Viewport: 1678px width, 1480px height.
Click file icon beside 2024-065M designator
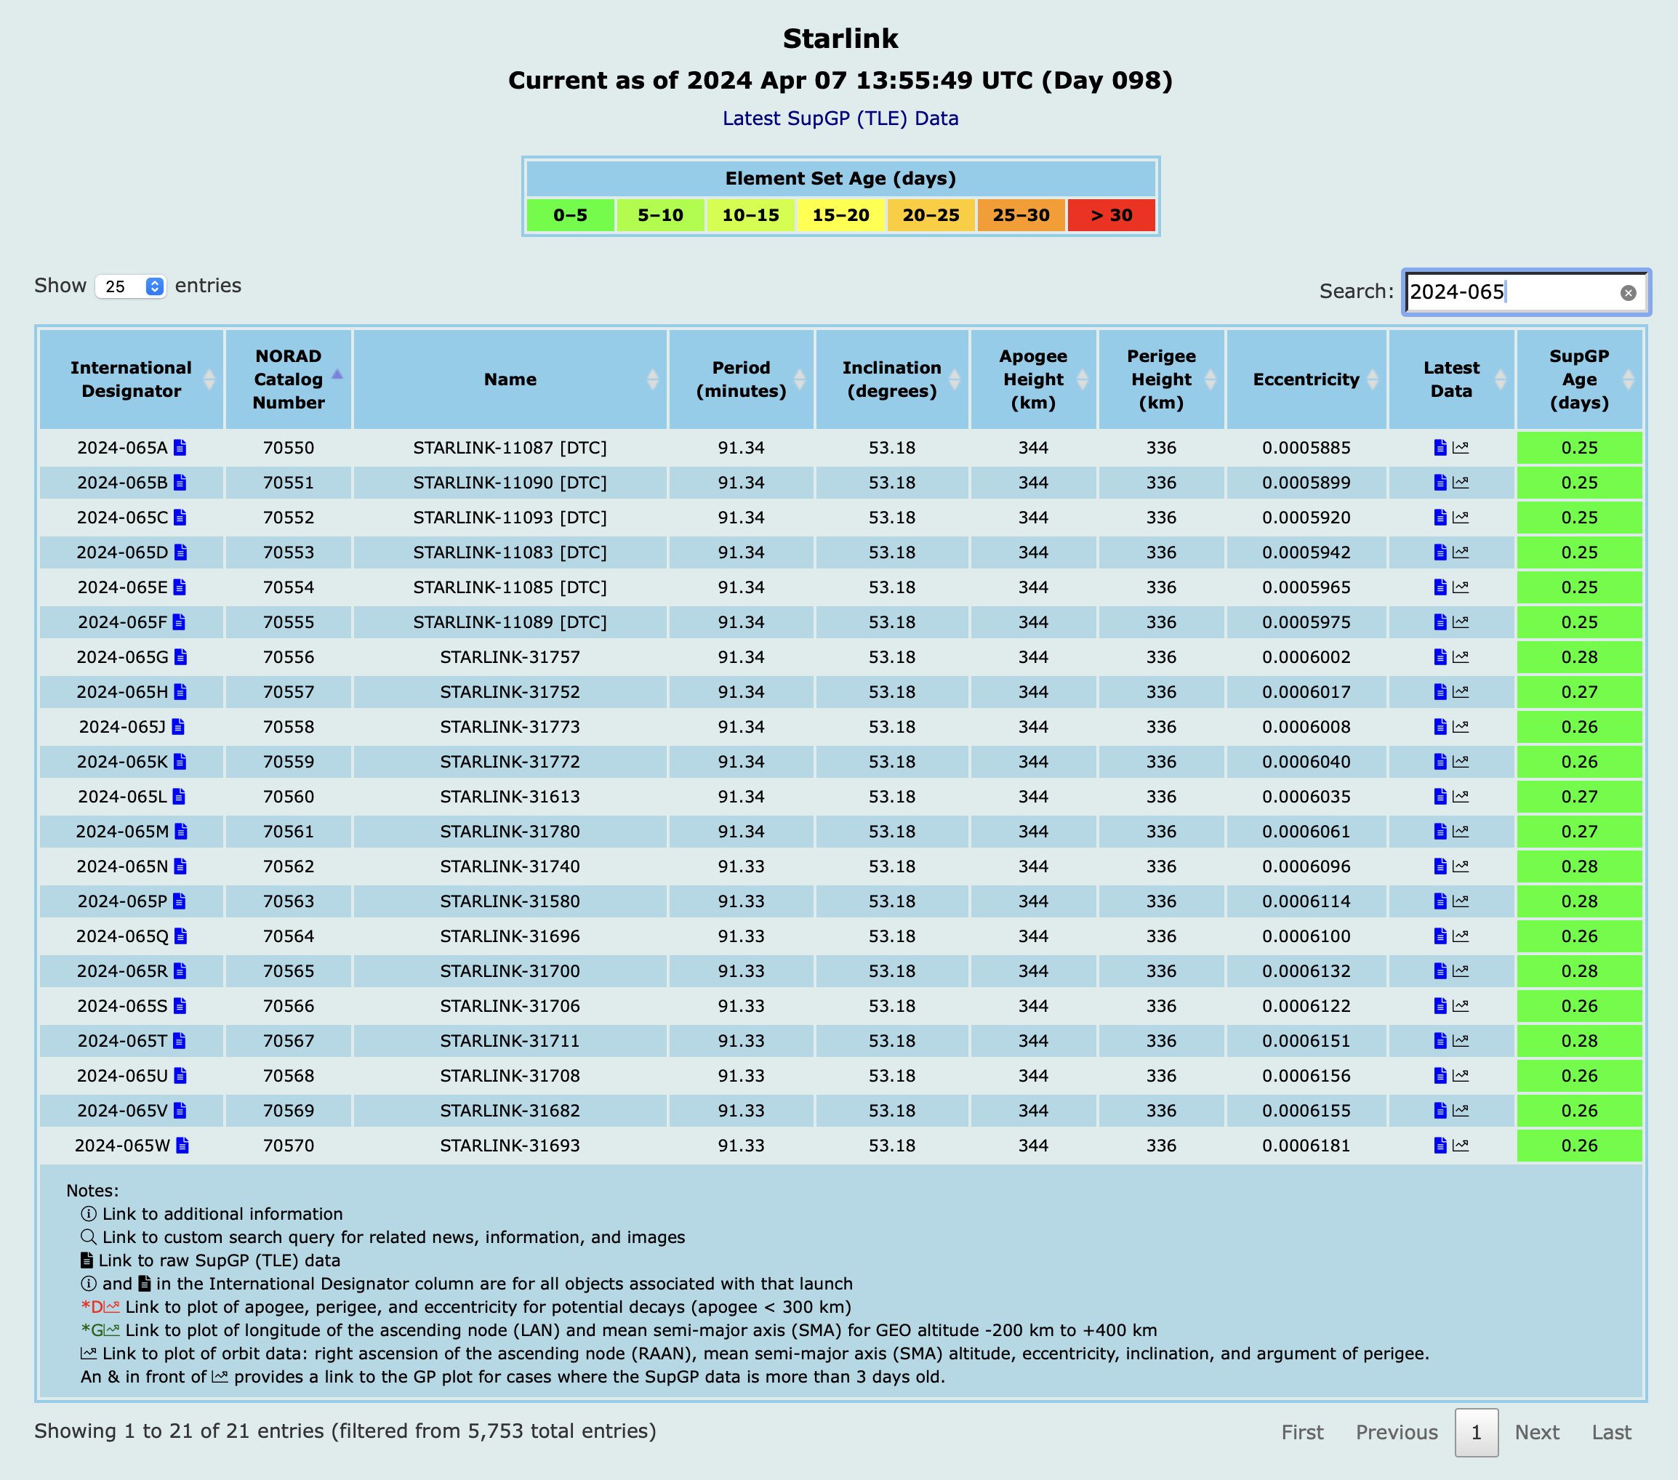pyautogui.click(x=182, y=832)
